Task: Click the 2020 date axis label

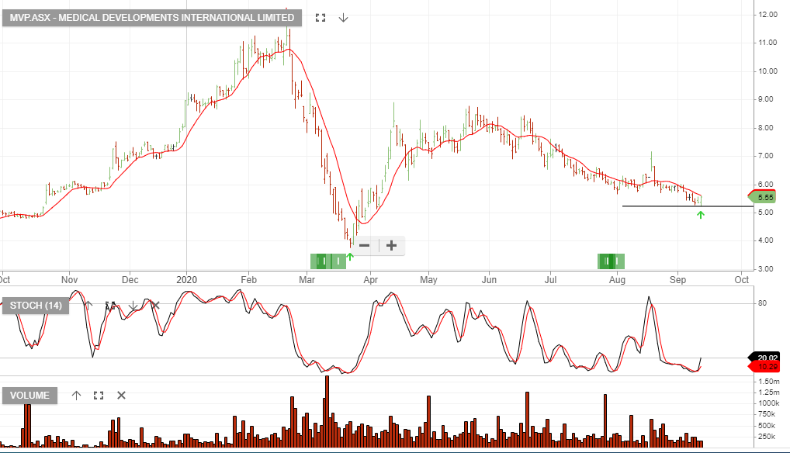Action: (x=186, y=280)
